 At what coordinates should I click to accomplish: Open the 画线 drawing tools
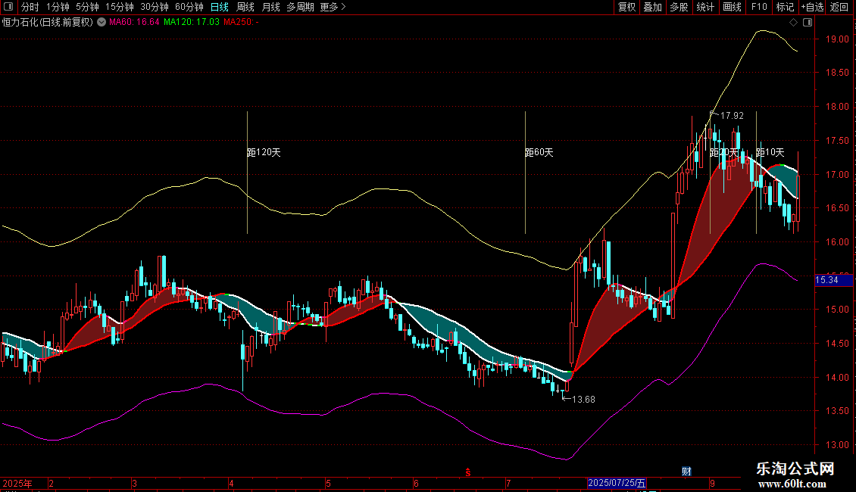pyautogui.click(x=732, y=7)
